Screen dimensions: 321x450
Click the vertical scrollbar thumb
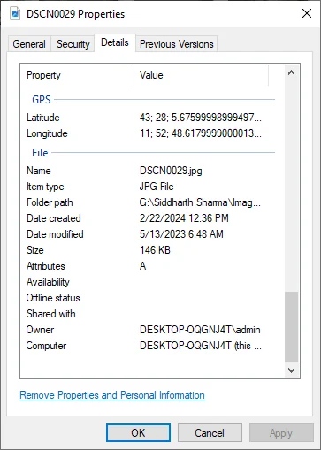291,327
